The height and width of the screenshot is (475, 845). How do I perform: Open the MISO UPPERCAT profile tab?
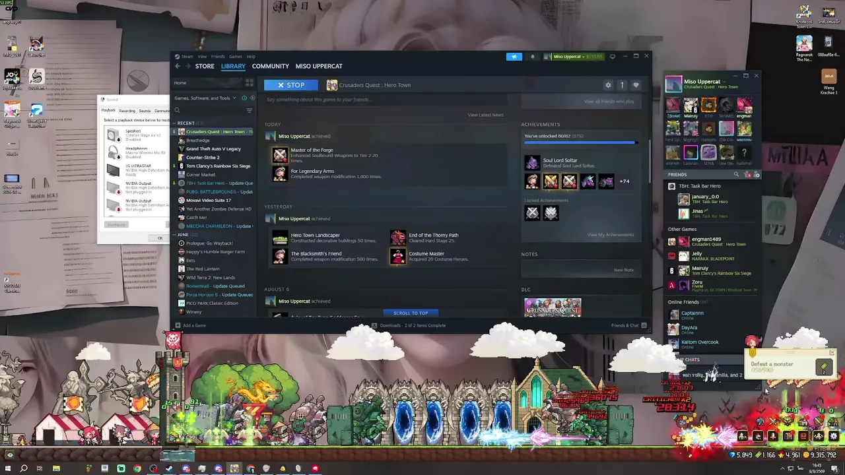tap(319, 66)
